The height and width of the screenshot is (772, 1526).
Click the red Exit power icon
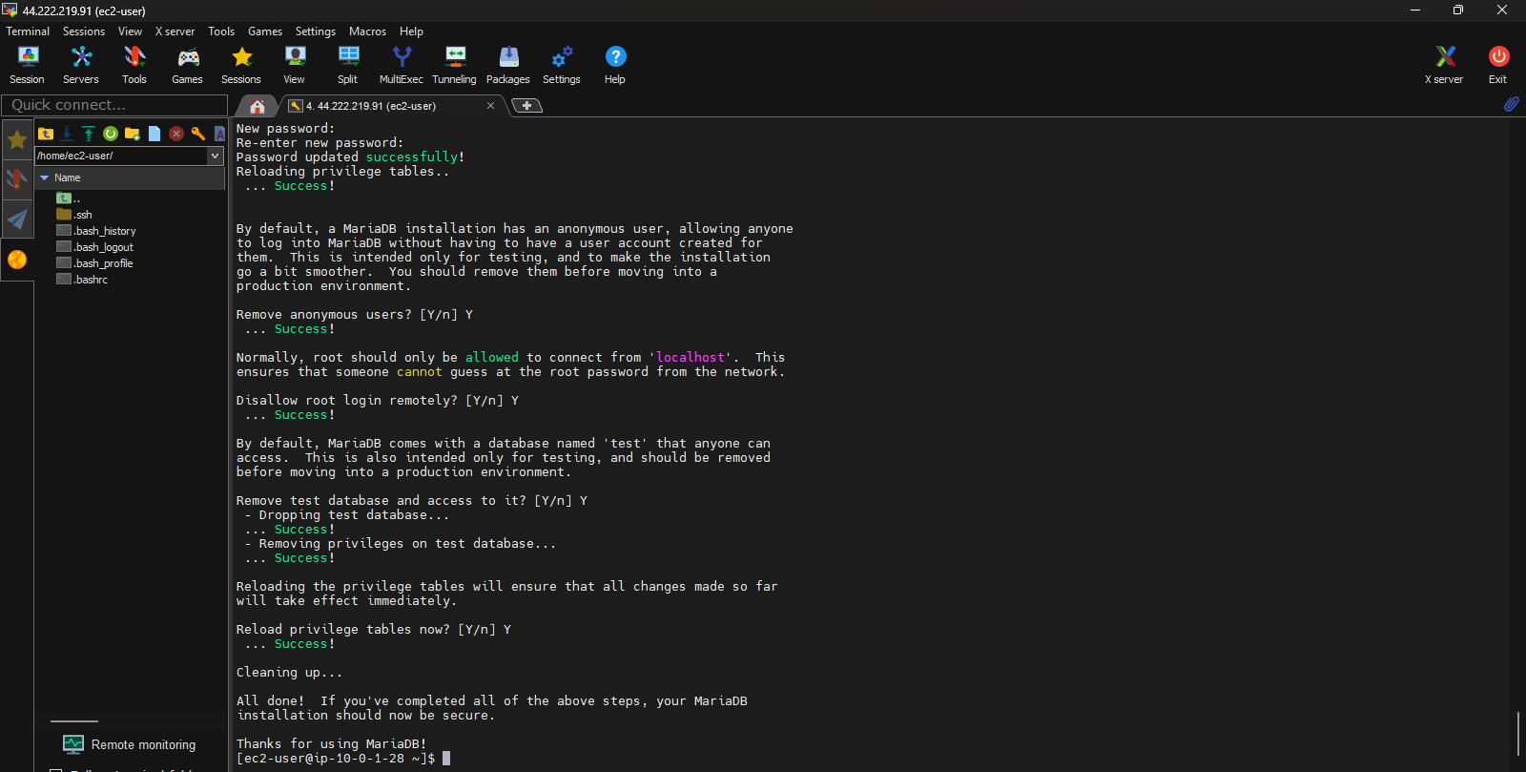(x=1498, y=65)
